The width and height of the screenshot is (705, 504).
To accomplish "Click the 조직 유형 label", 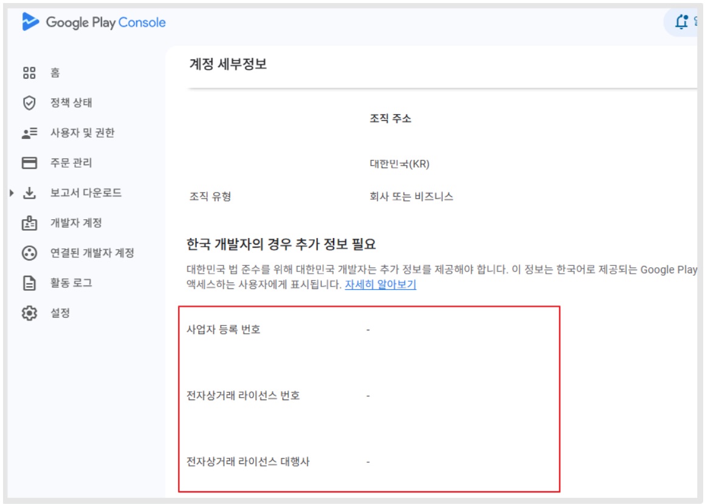I will 210,196.
